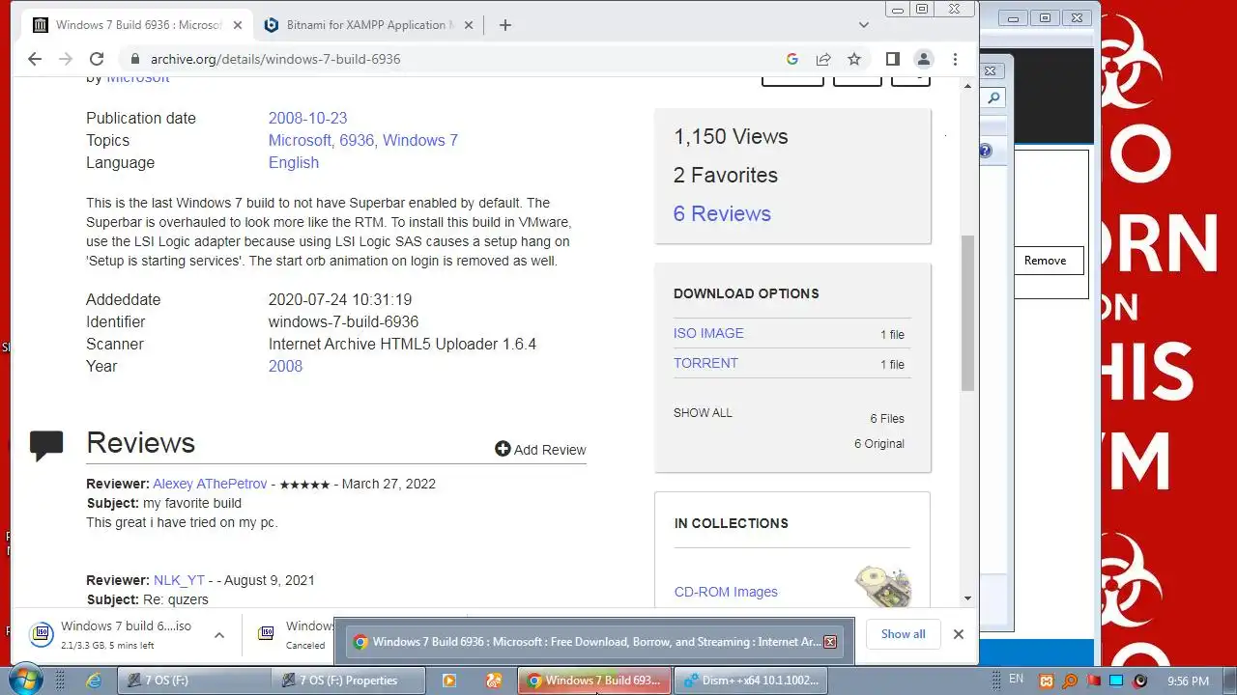Click the XAMPP tray icon
The width and height of the screenshot is (1237, 695).
[1047, 681]
